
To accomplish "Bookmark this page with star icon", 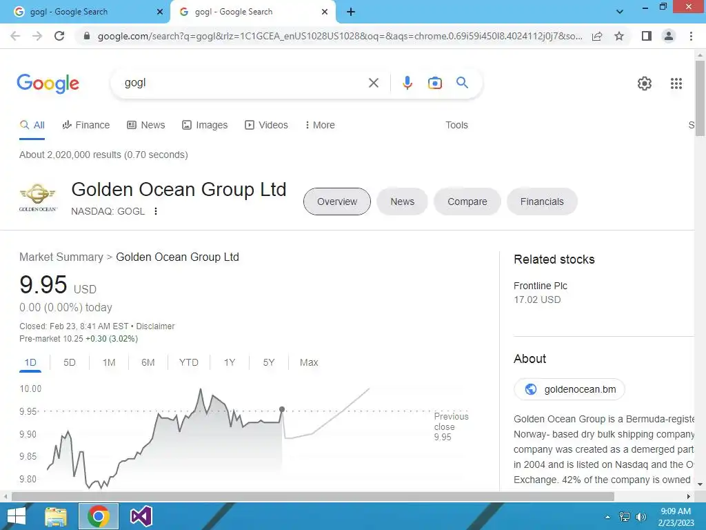I will [x=619, y=36].
